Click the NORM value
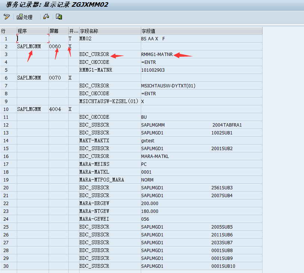 click(x=147, y=180)
